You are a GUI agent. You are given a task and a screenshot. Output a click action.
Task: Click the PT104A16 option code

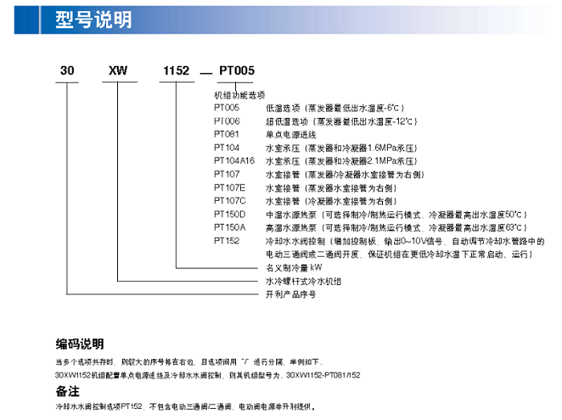234,161
